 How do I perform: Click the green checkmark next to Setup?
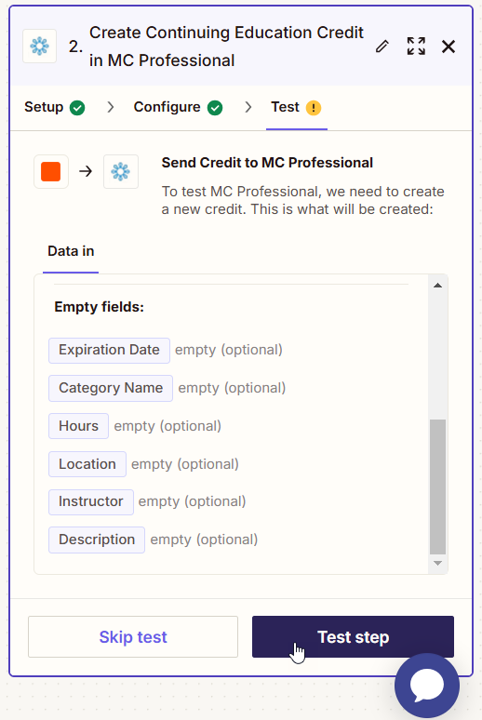point(77,108)
